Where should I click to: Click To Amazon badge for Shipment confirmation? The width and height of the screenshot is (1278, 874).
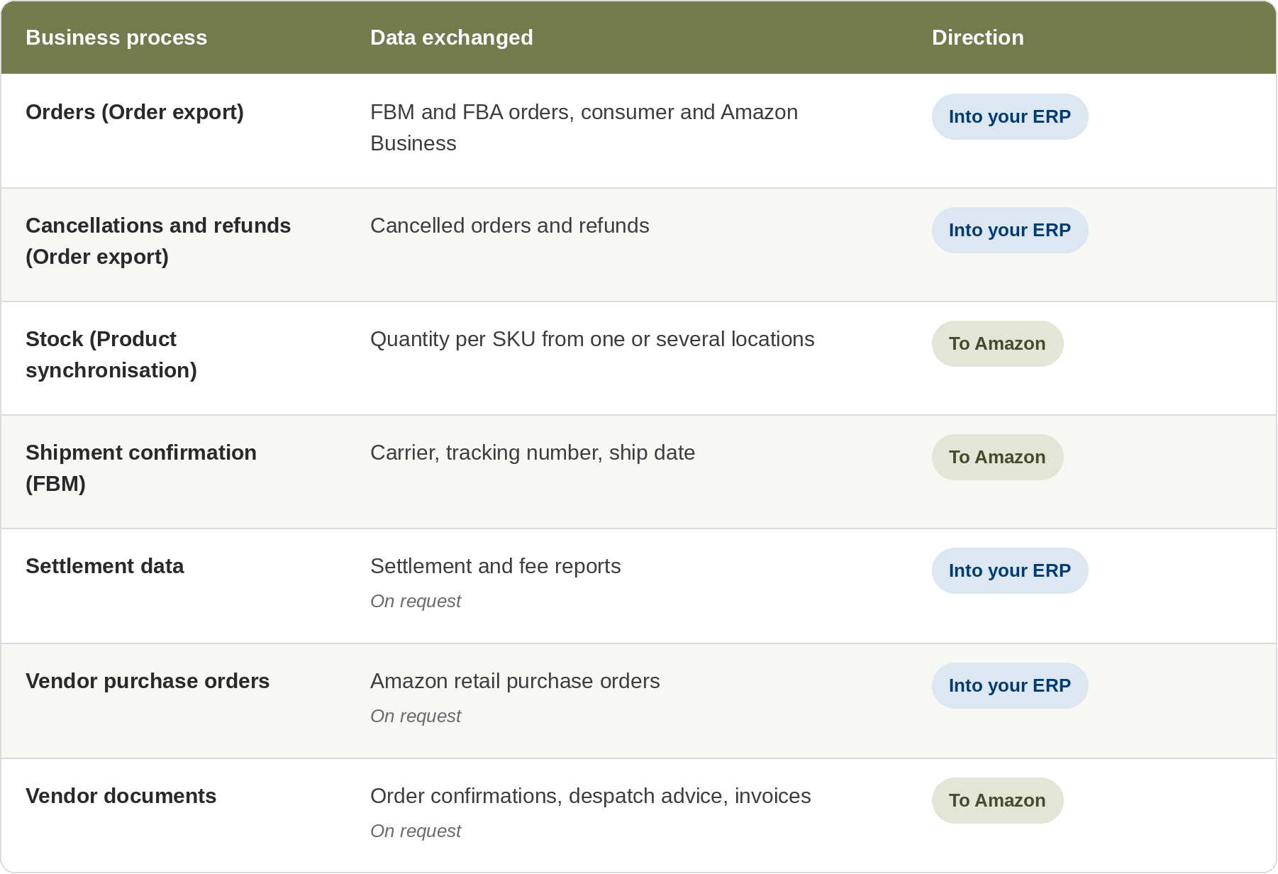click(997, 458)
